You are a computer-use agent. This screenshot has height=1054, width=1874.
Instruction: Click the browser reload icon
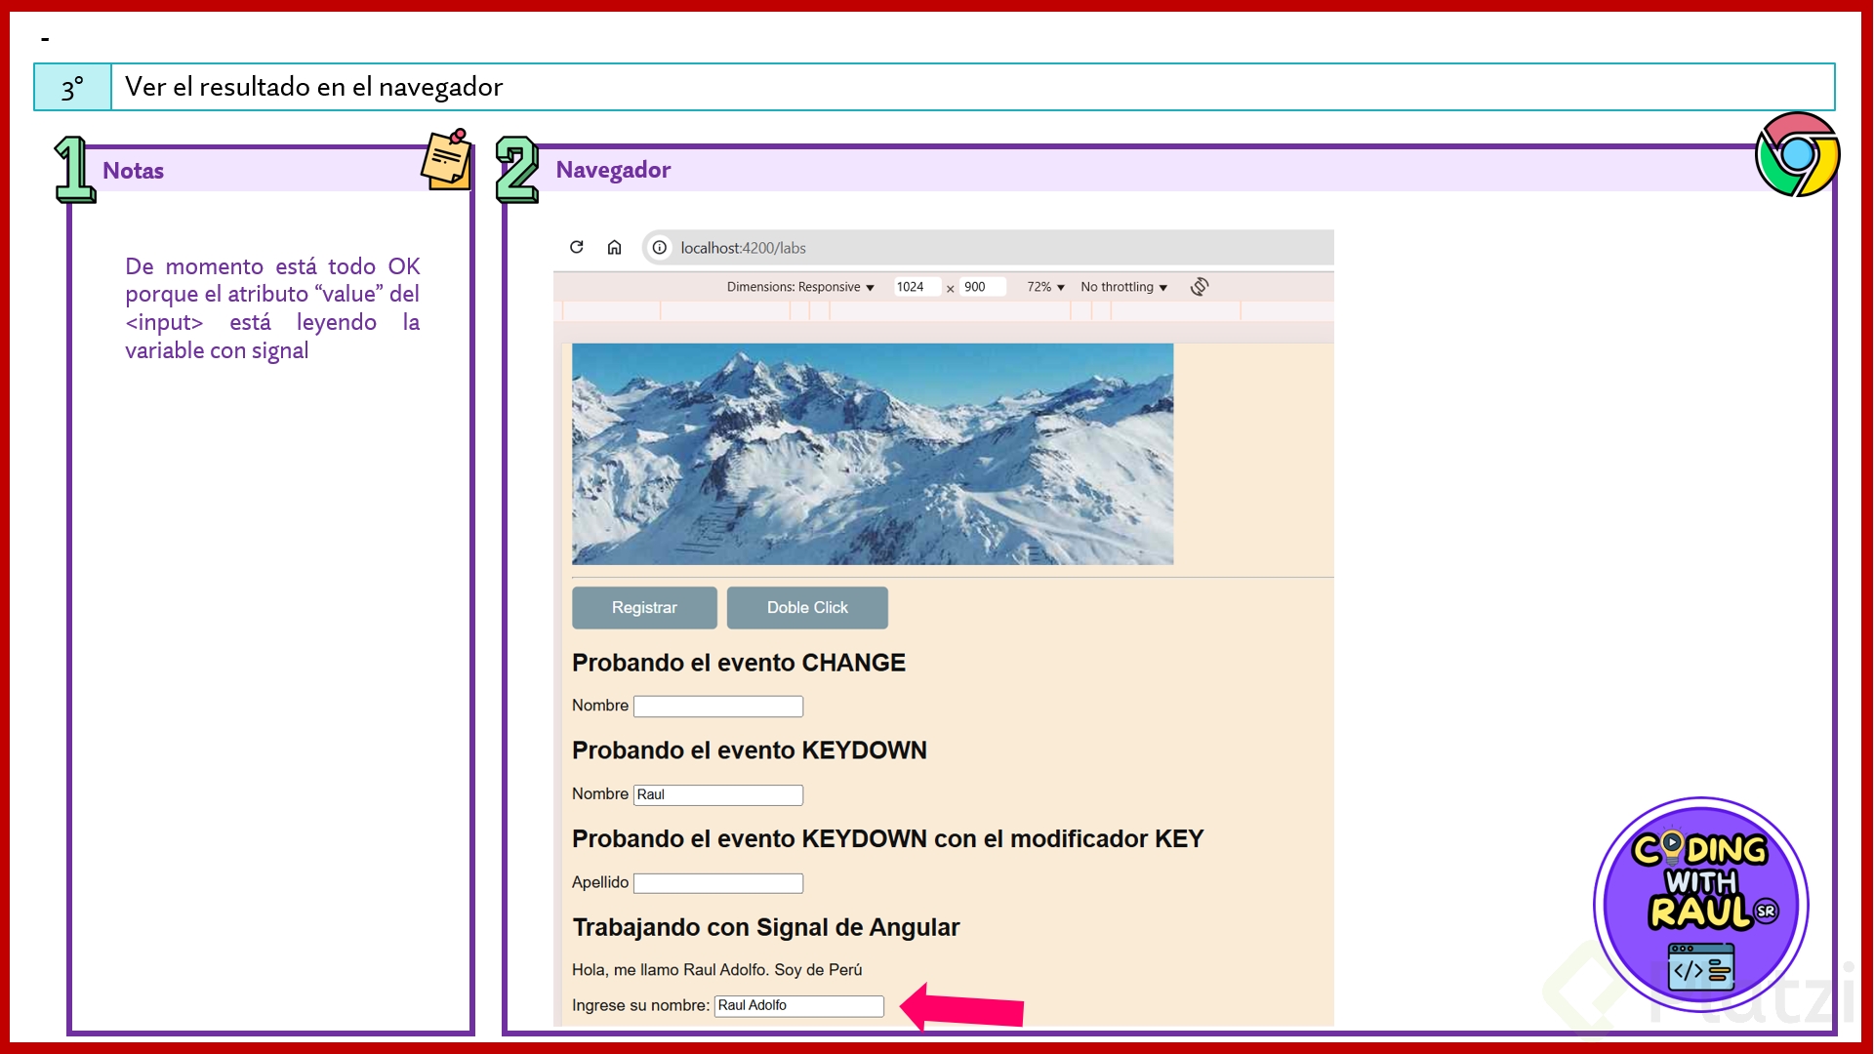(x=577, y=247)
